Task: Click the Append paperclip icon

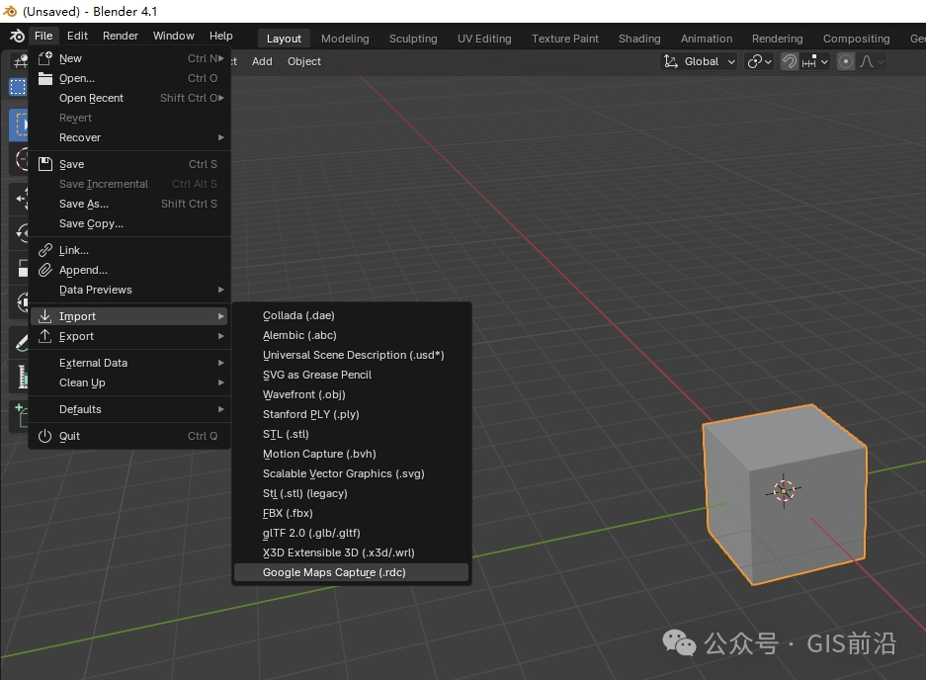Action: click(45, 270)
